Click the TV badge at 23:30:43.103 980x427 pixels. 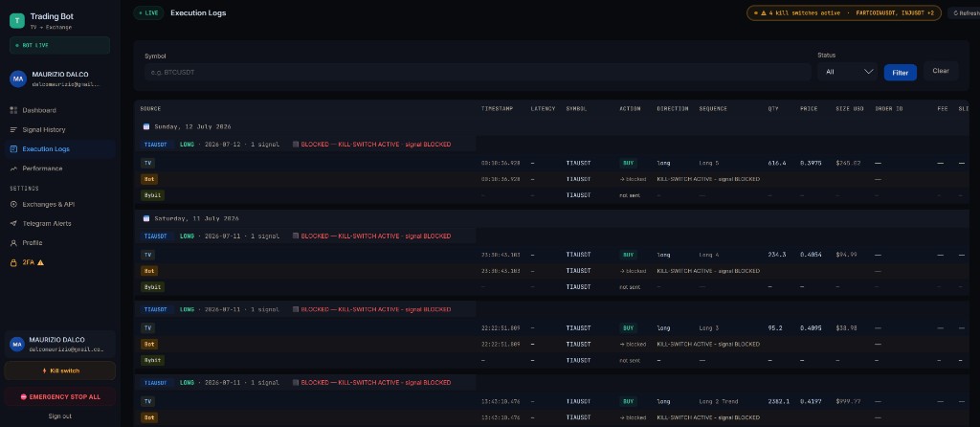(147, 255)
